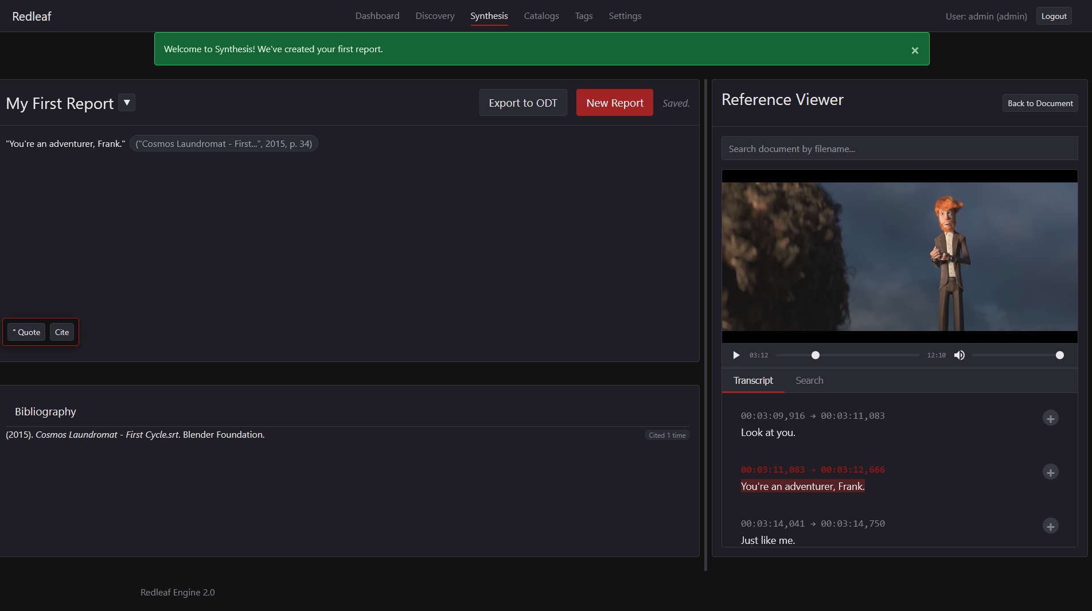Open the My First Report dropdown arrow
This screenshot has height=611, width=1092.
point(127,103)
